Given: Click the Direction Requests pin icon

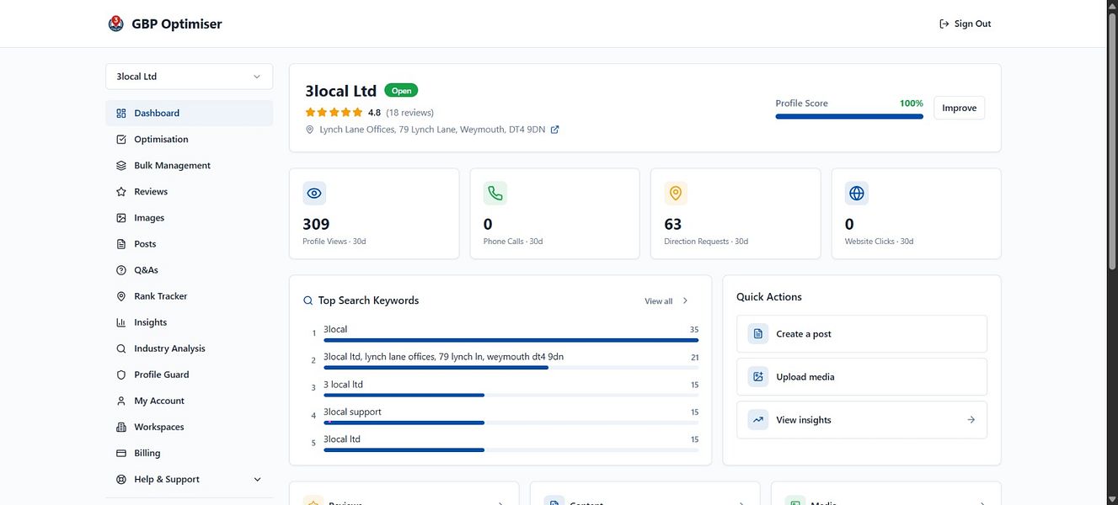Looking at the screenshot, I should (x=676, y=193).
